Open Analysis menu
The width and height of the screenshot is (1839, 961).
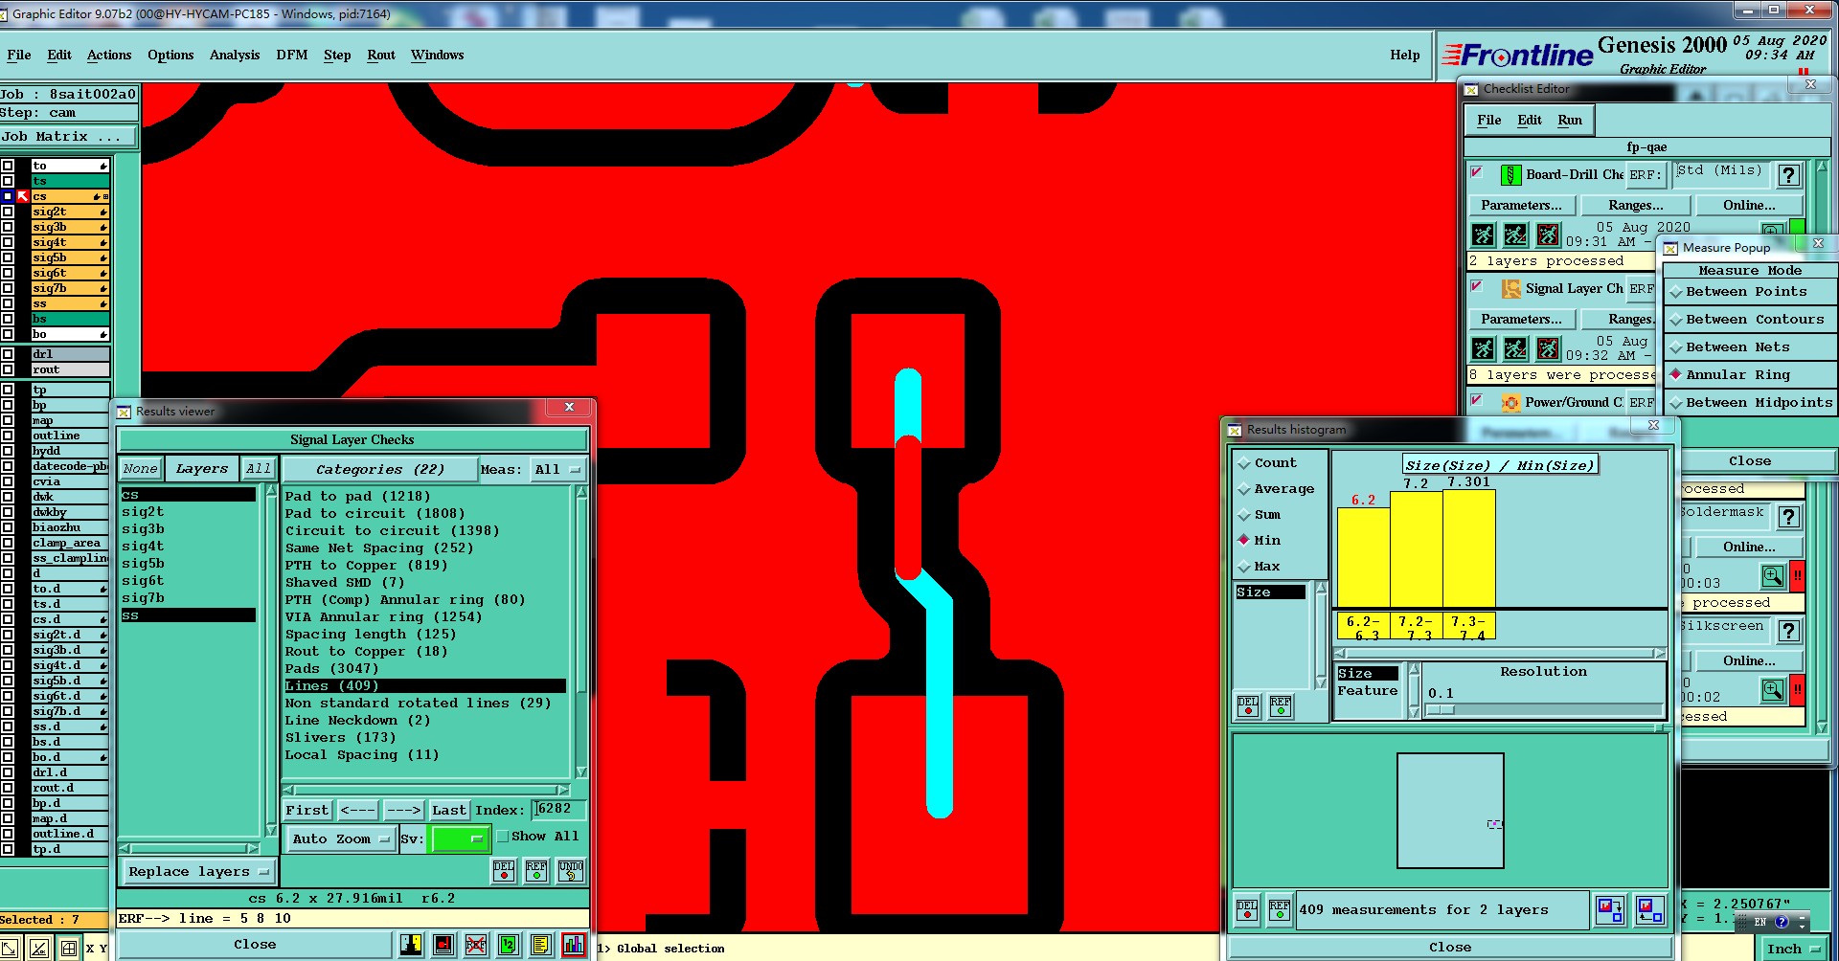click(x=235, y=56)
